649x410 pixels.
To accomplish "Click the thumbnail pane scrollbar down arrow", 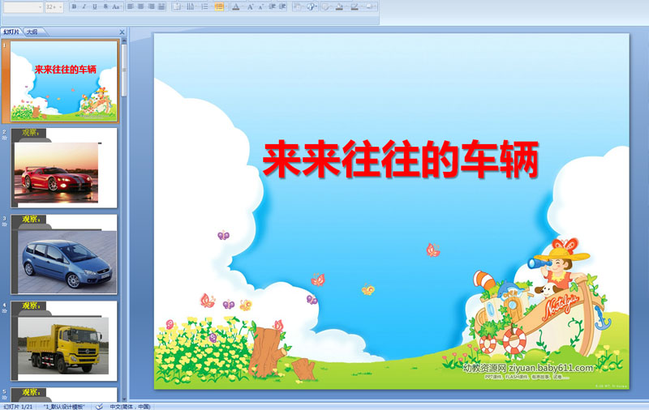I will [x=124, y=399].
